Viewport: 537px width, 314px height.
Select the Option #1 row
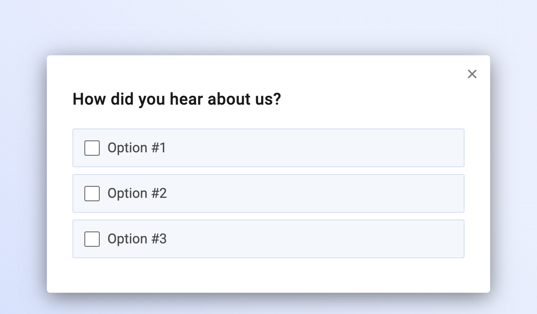(268, 148)
